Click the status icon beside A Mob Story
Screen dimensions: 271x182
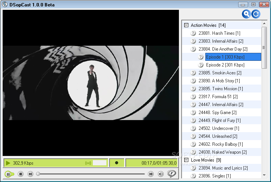tap(193, 81)
